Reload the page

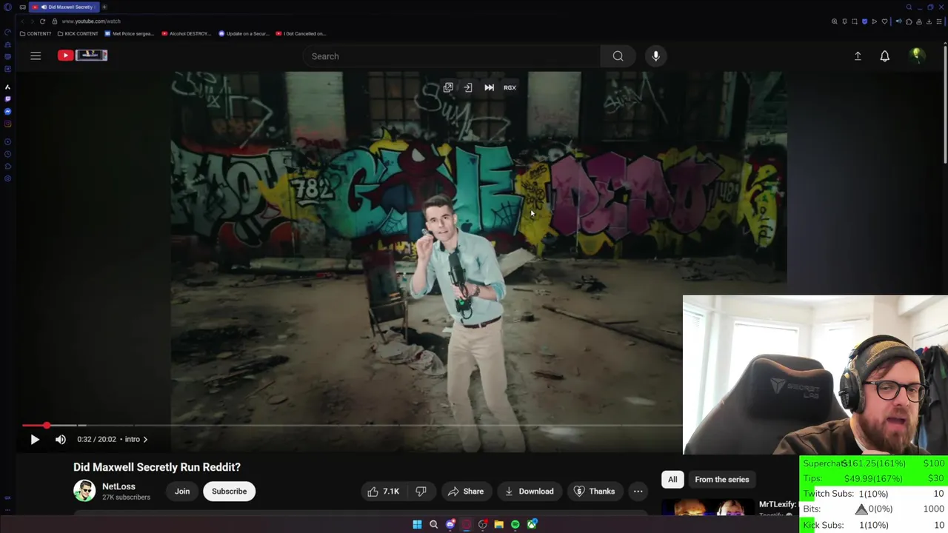42,21
